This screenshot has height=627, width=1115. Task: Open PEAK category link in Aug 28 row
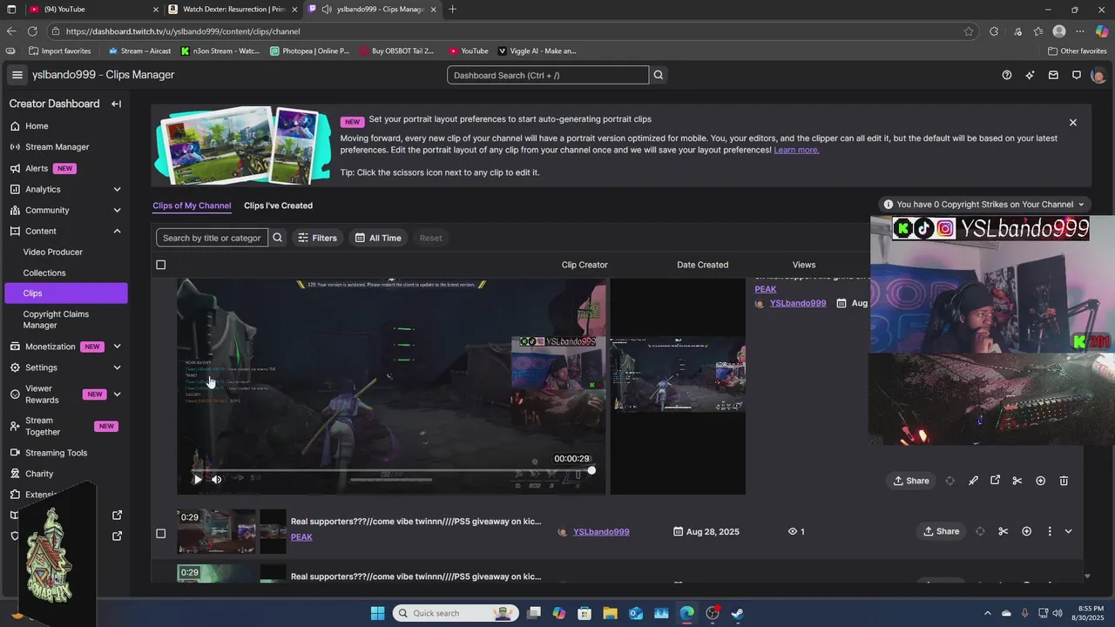click(x=301, y=537)
